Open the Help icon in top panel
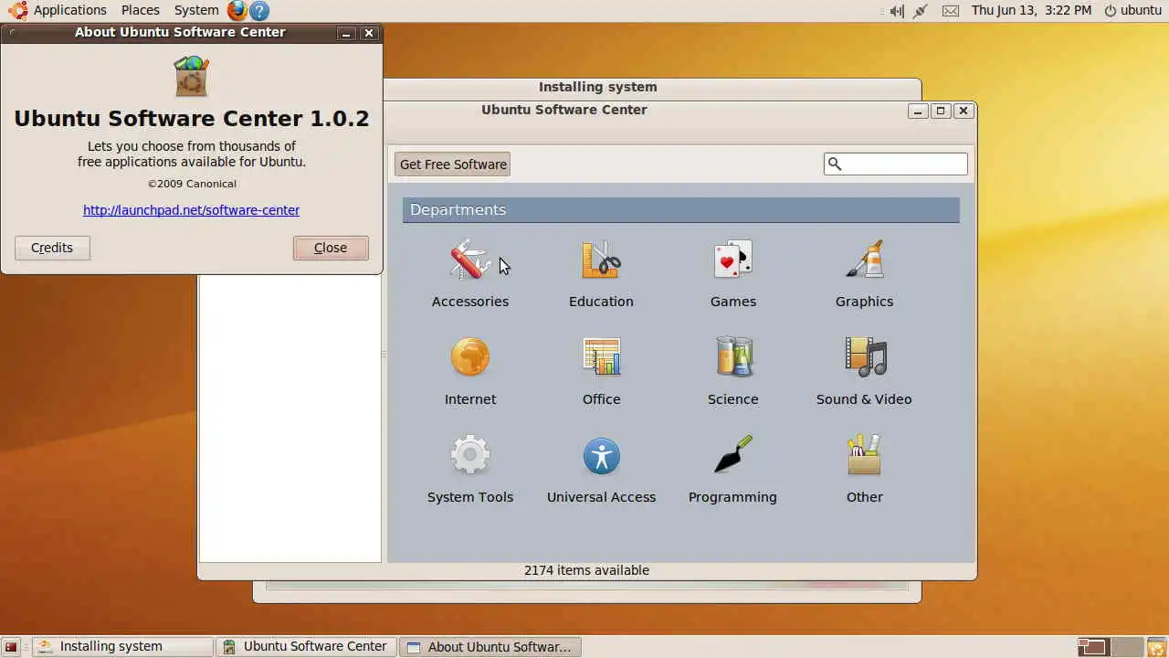This screenshot has width=1169, height=658. coord(259,11)
